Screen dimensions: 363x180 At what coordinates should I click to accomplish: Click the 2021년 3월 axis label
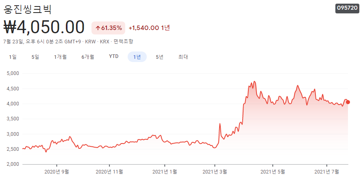(x=215, y=171)
